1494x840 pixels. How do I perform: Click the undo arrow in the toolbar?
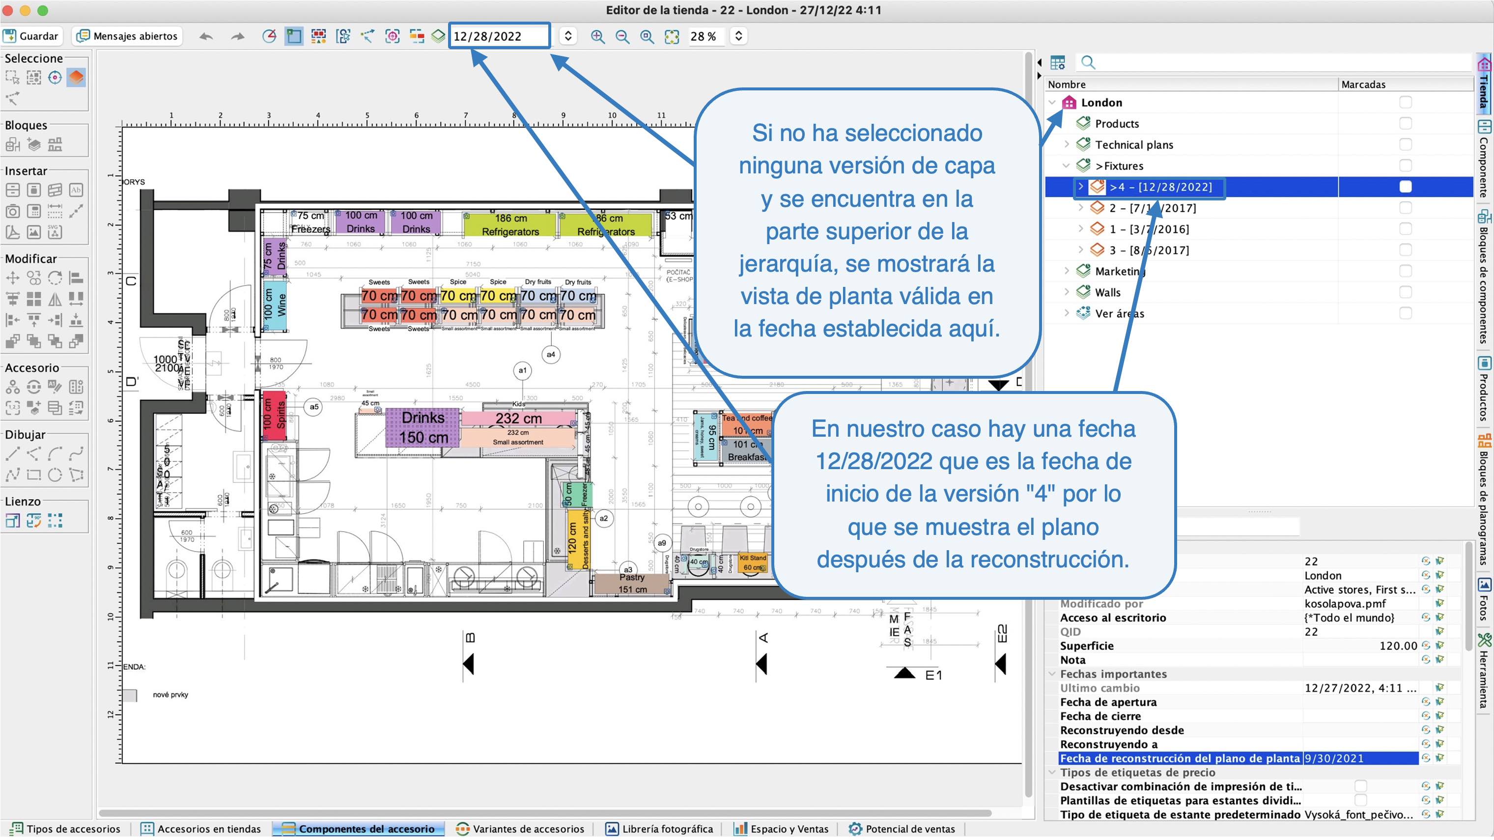[x=206, y=36]
